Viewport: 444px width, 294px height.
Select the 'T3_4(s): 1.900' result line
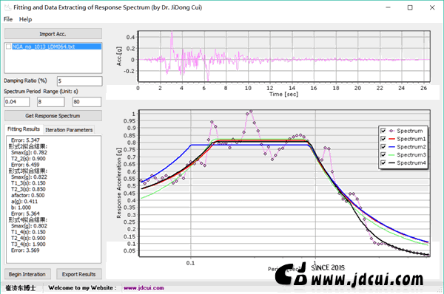pyautogui.click(x=28, y=245)
